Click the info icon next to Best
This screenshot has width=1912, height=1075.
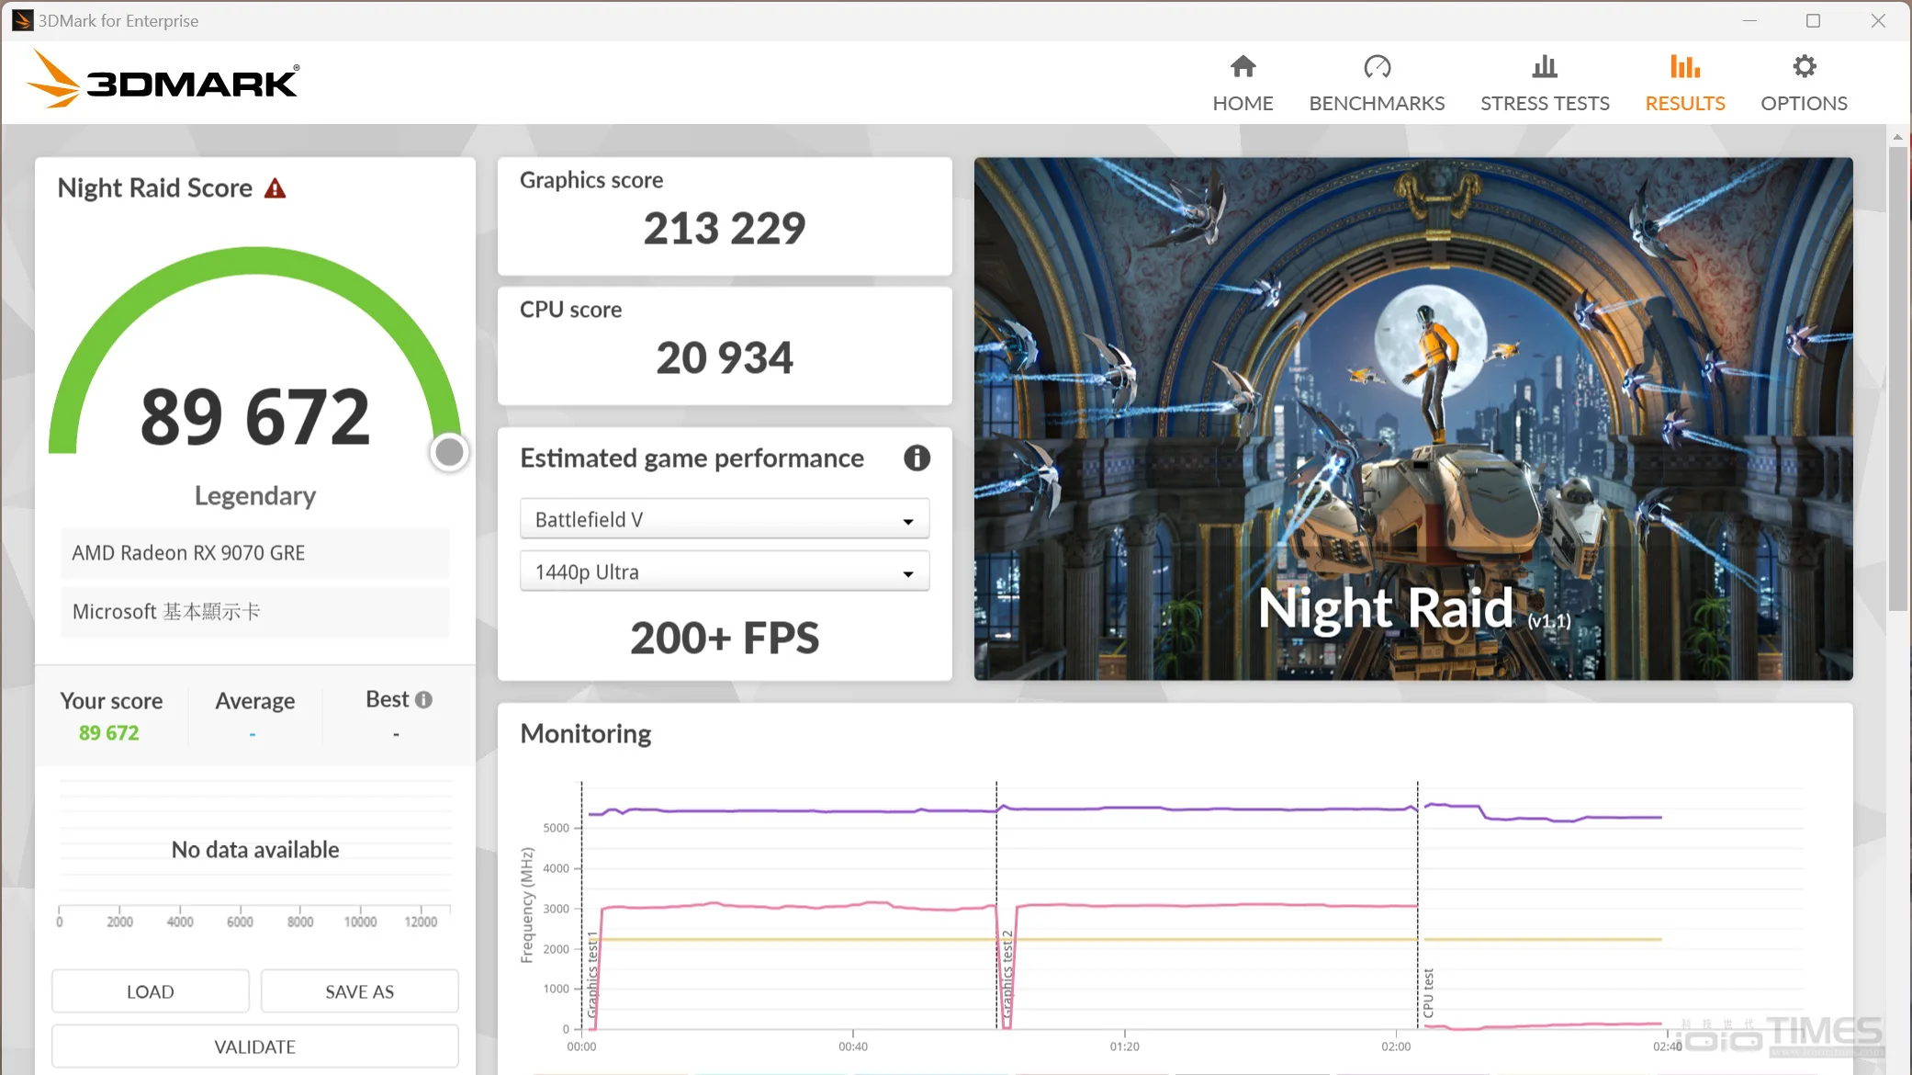tap(423, 699)
